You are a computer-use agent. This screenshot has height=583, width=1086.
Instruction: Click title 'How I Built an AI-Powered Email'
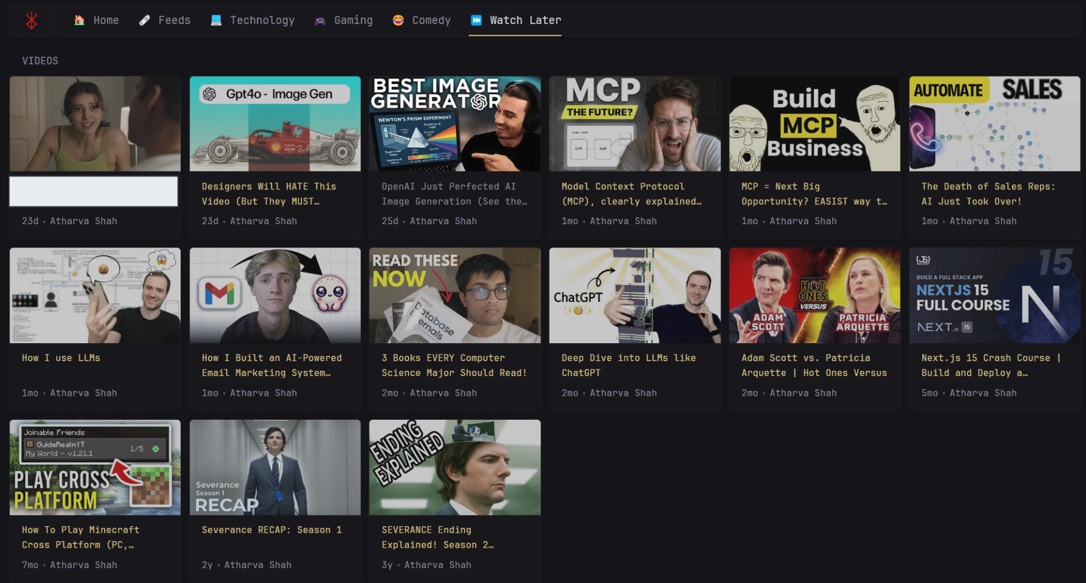(x=272, y=365)
